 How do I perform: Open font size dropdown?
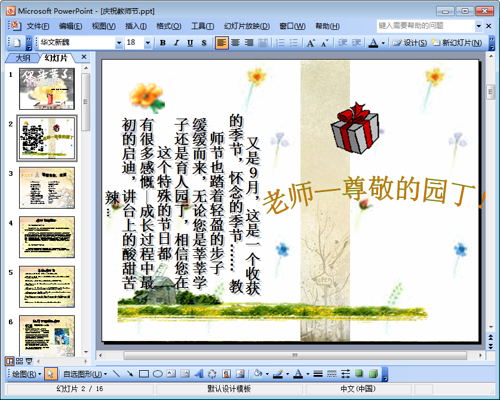coord(148,43)
